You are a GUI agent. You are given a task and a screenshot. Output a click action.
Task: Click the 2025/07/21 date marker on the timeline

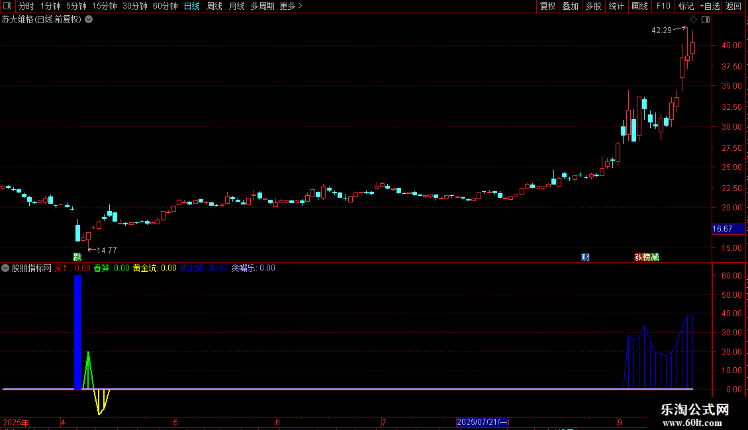482,422
